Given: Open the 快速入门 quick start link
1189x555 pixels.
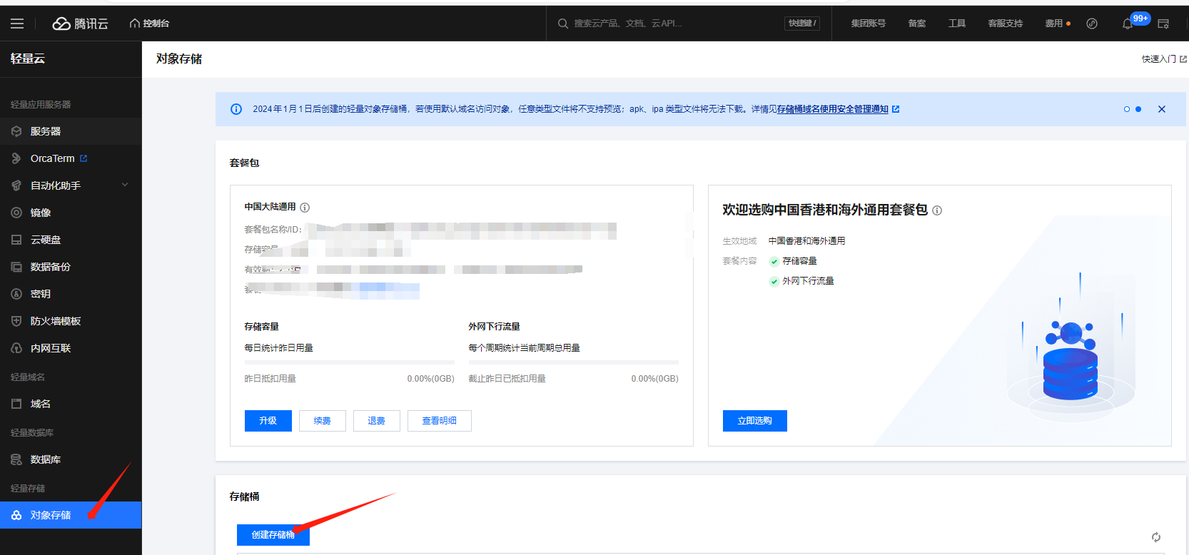Looking at the screenshot, I should [1164, 59].
